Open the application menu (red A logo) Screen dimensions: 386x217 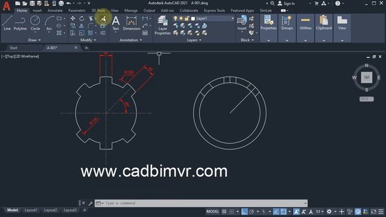(7, 6)
